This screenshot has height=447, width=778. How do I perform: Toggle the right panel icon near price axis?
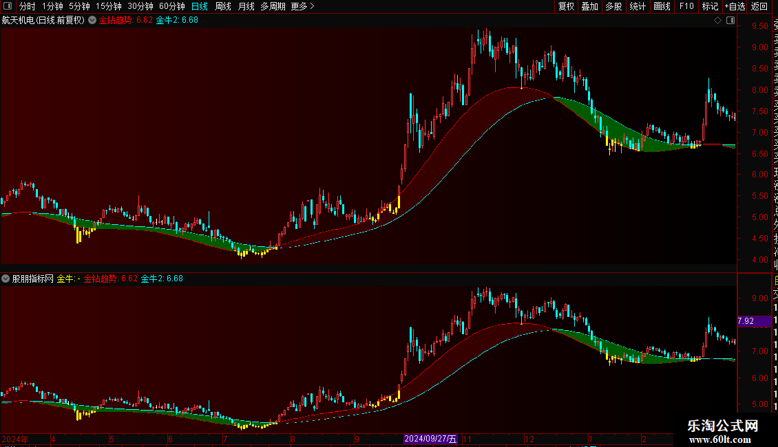coord(730,21)
